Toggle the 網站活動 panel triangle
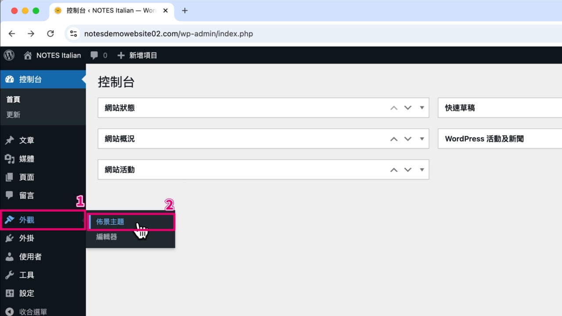562x316 pixels. 422,169
